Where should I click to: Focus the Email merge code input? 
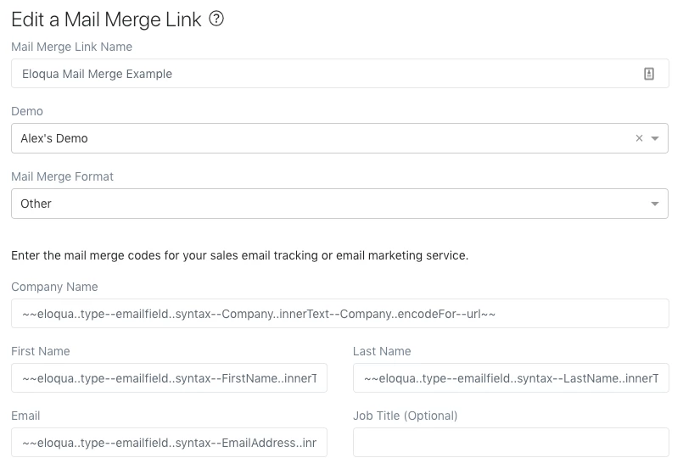[x=169, y=443]
